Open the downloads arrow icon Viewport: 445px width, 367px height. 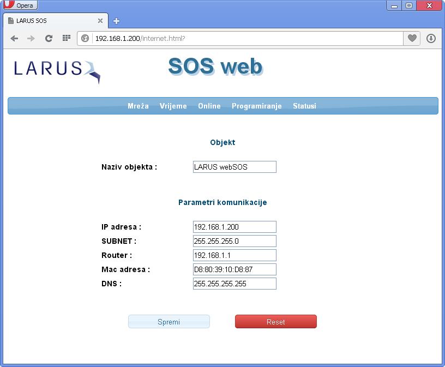[431, 38]
